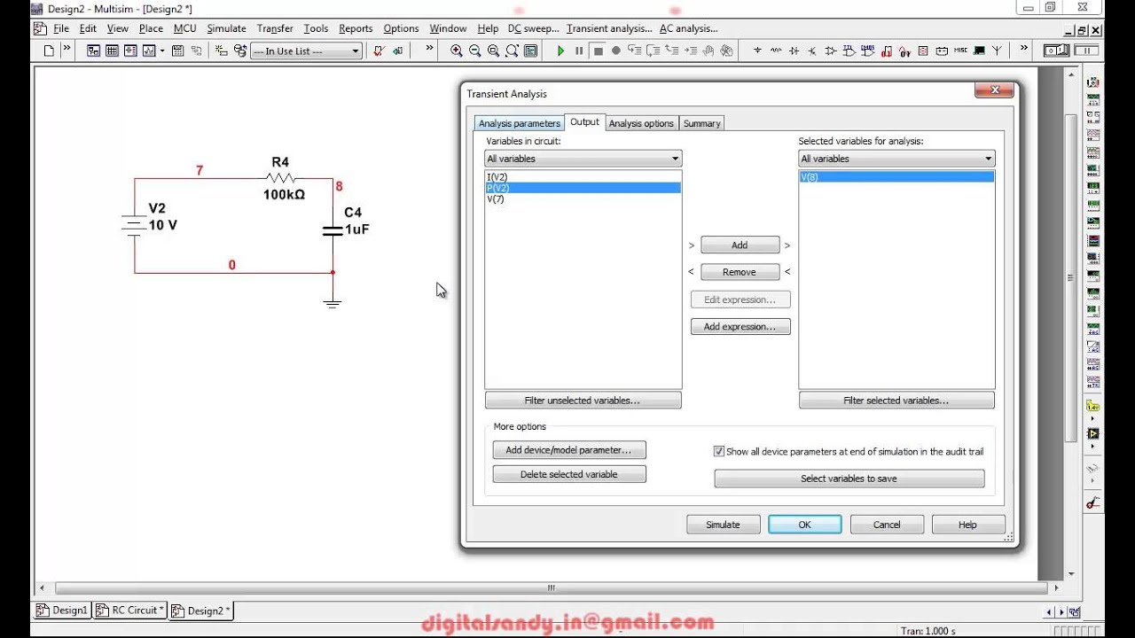The image size is (1135, 638).
Task: Click the Zoom to area icon
Action: [x=493, y=51]
